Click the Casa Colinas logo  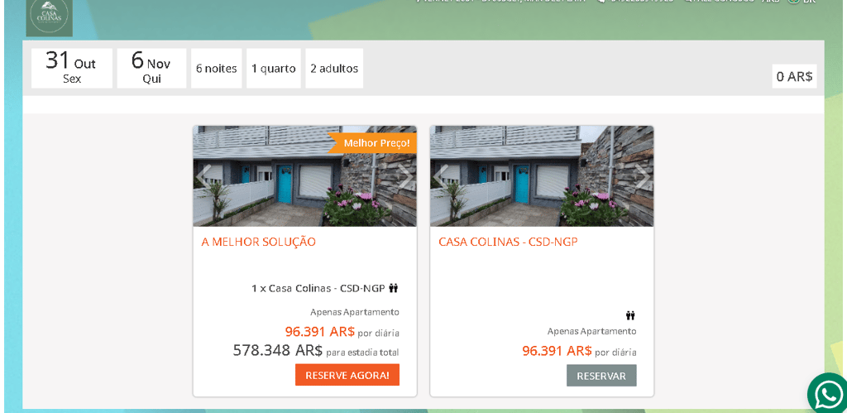point(49,17)
